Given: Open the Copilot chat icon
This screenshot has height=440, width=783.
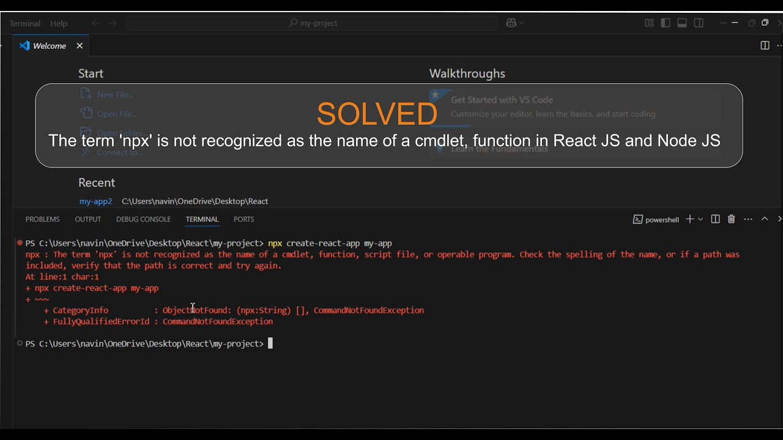Looking at the screenshot, I should pyautogui.click(x=511, y=23).
